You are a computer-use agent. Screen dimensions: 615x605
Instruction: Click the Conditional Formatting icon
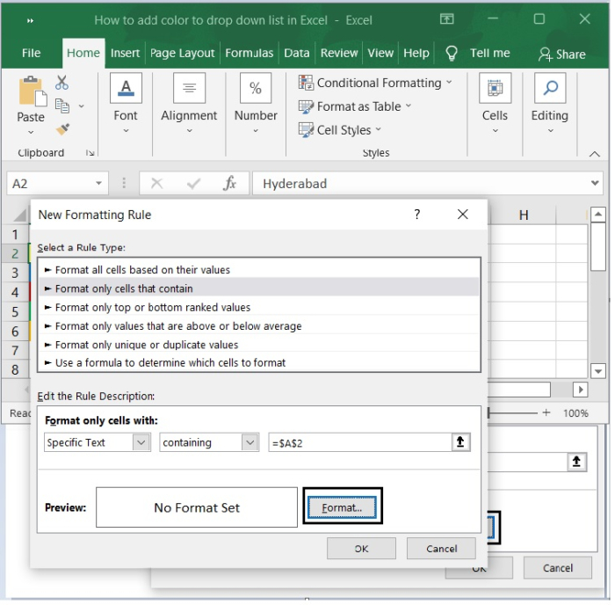[x=306, y=83]
